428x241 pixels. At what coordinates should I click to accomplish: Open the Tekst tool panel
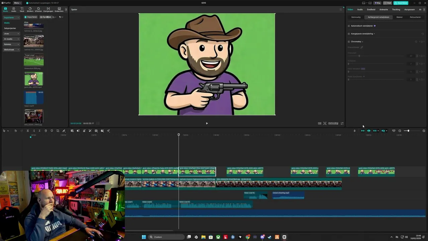[x=22, y=9]
